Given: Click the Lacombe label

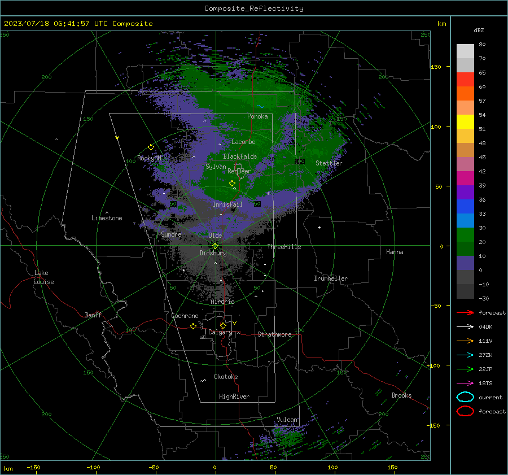Looking at the screenshot, I should tap(243, 142).
